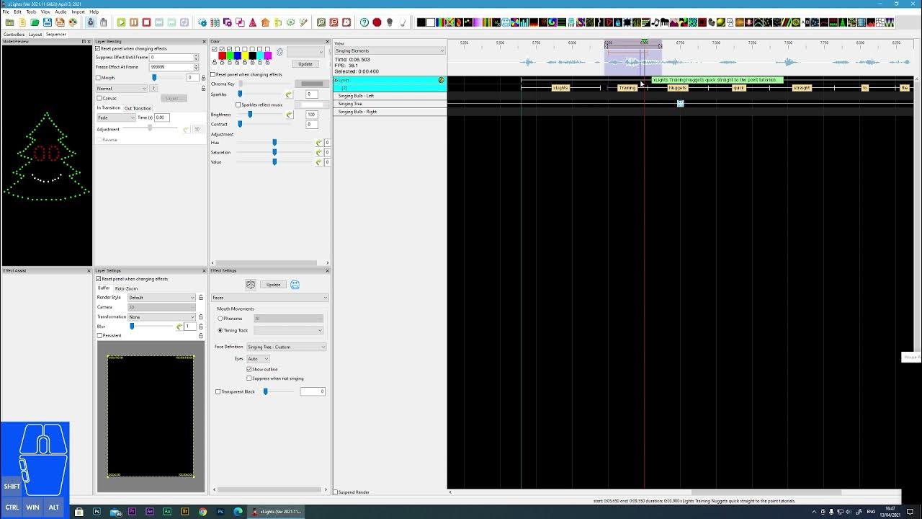Select the Singing Tree row
Image resolution: width=922 pixels, height=519 pixels.
390,104
